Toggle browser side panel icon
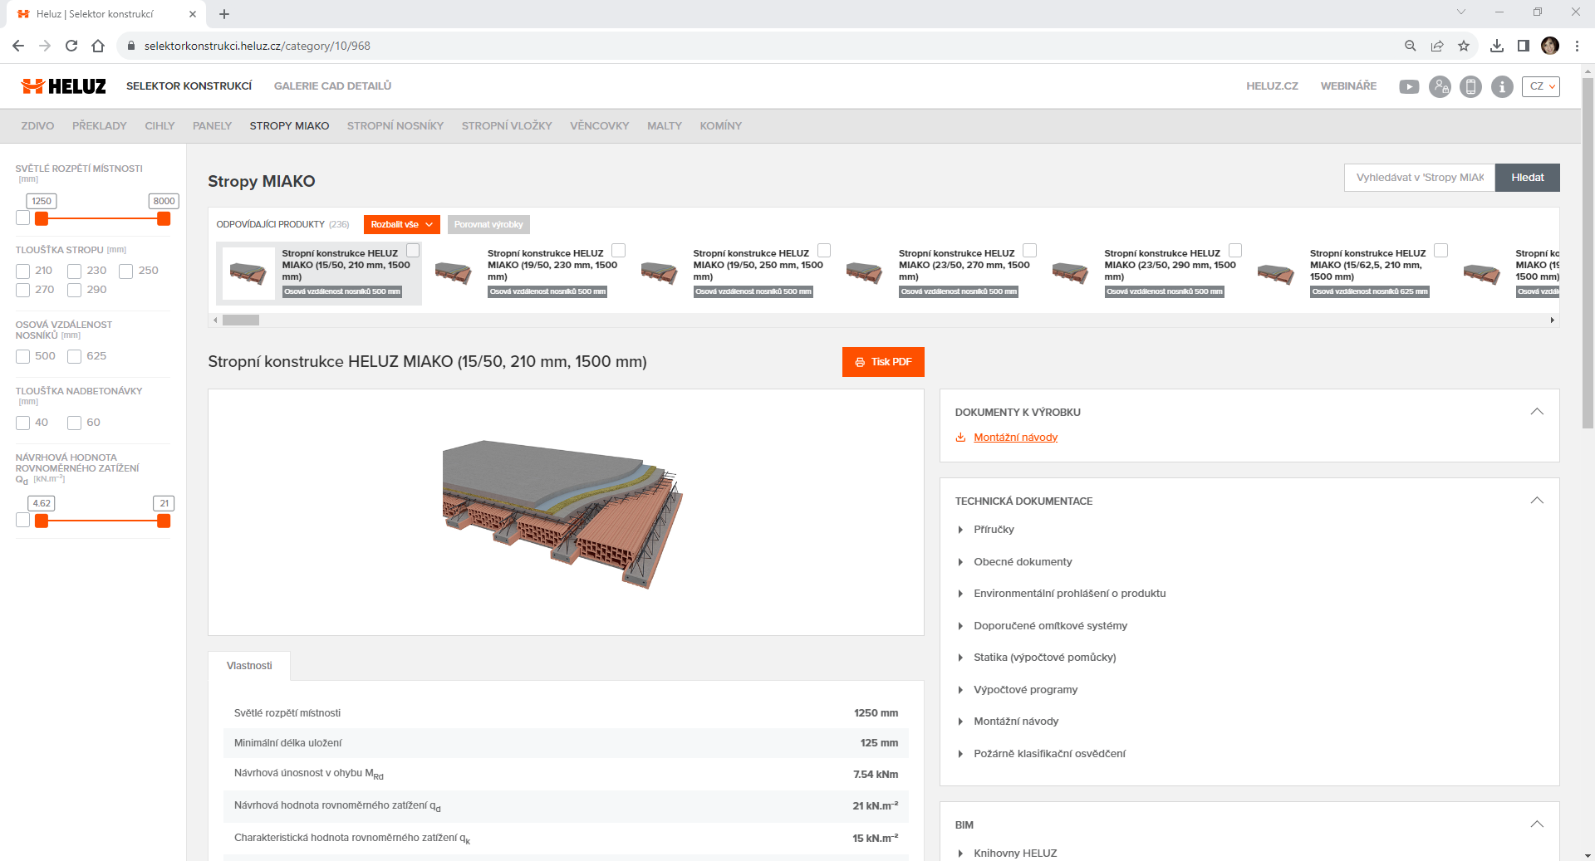Screen dimensions: 1595x861 click(1524, 46)
